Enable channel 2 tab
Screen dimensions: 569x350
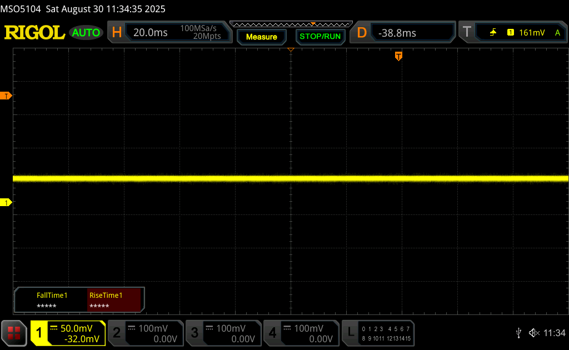(117, 333)
